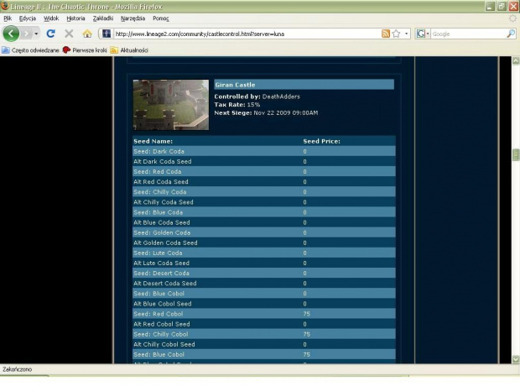Click the vertical scrollbar thumb
This screenshot has width=520, height=386.
[x=516, y=154]
